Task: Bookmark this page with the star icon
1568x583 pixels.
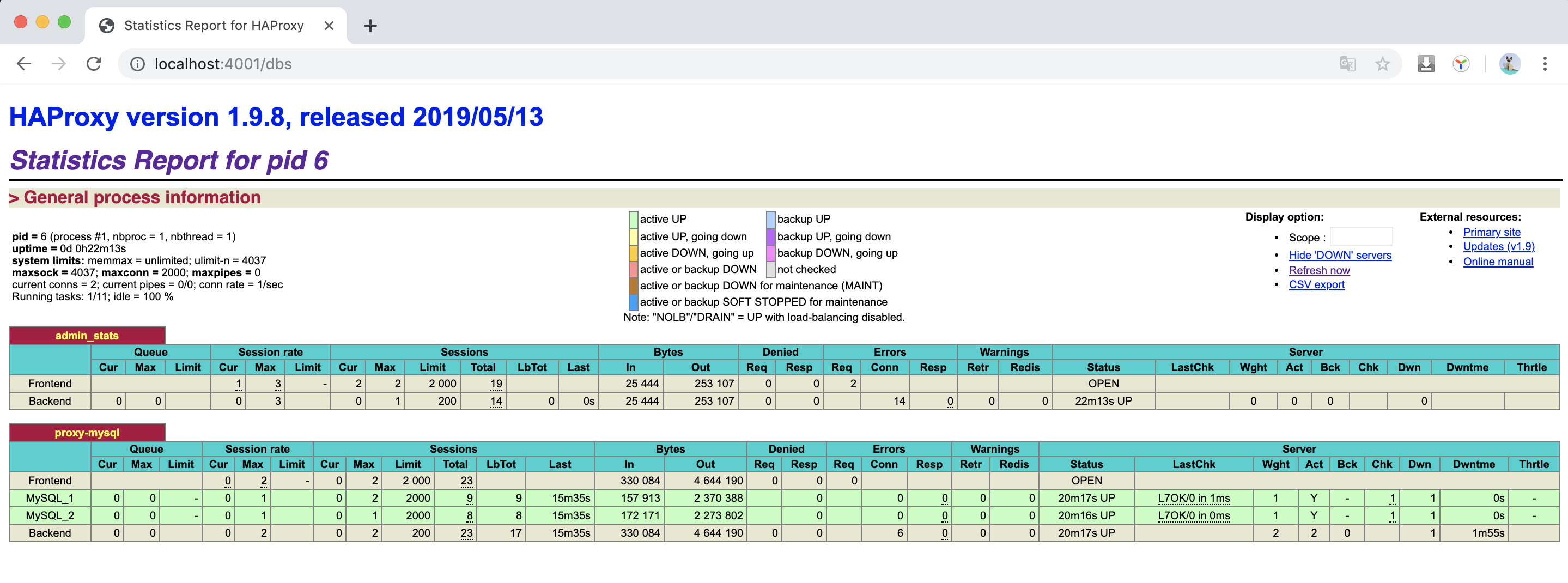Action: [x=1382, y=63]
